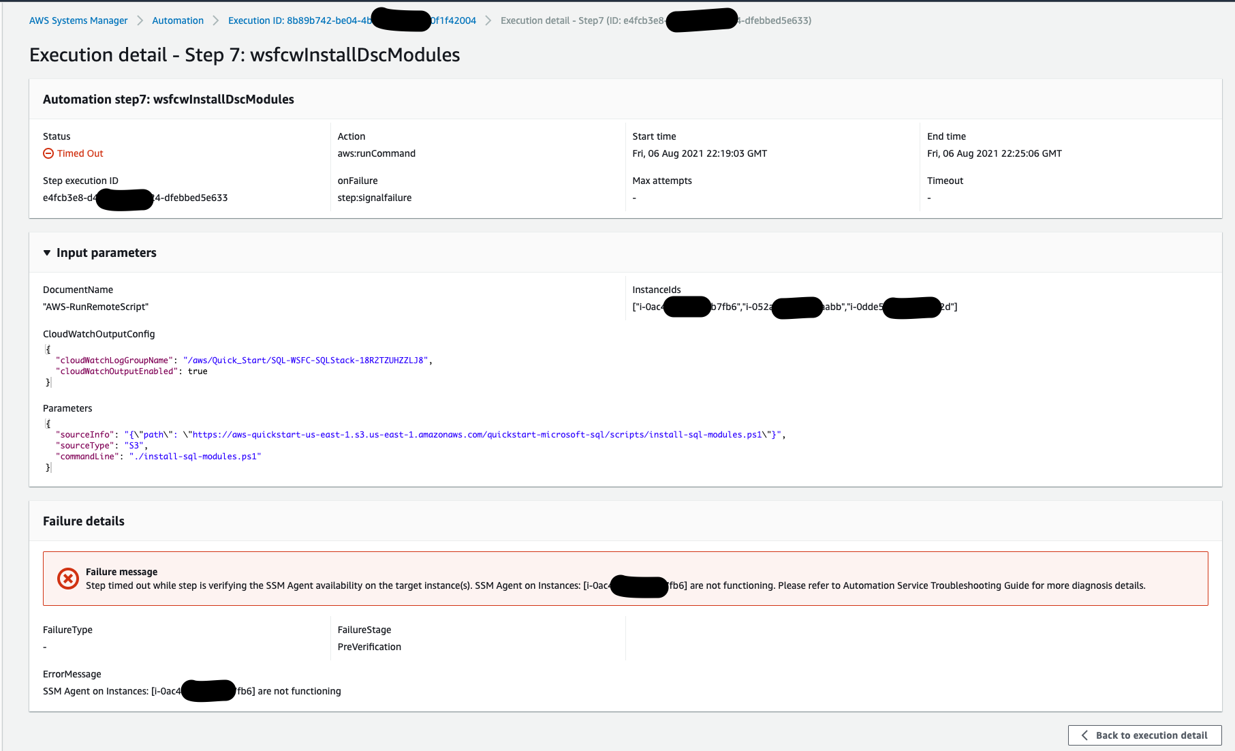Click the commandLine ./install-sql-modules.ps1 value
Screen dimensions: 1235x751
coord(195,457)
